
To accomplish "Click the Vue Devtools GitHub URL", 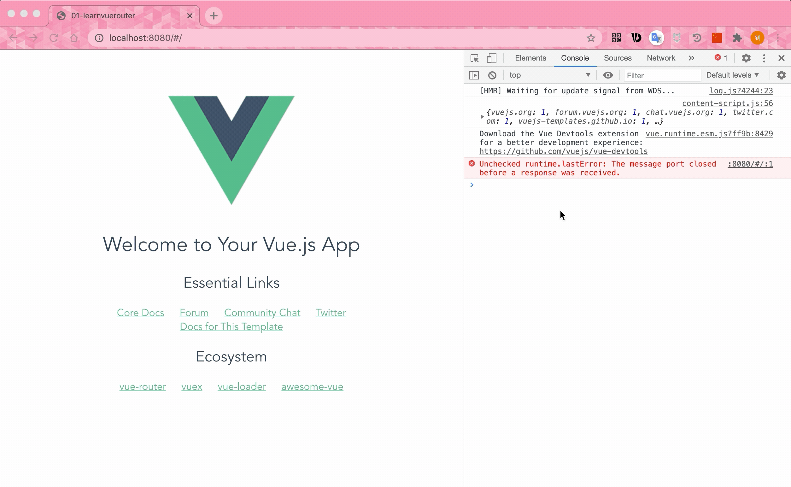I will point(563,151).
